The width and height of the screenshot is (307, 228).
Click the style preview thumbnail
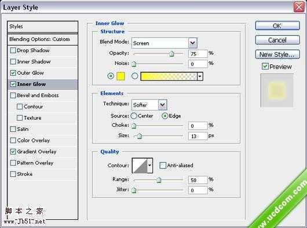(277, 90)
